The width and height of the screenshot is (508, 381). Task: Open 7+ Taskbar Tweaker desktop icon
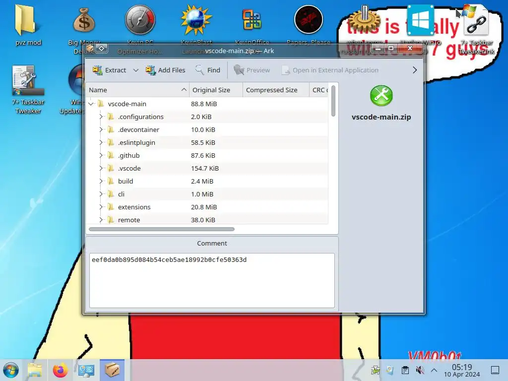[28, 89]
